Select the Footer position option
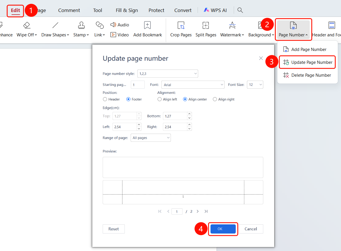The width and height of the screenshot is (341, 251). point(134,99)
